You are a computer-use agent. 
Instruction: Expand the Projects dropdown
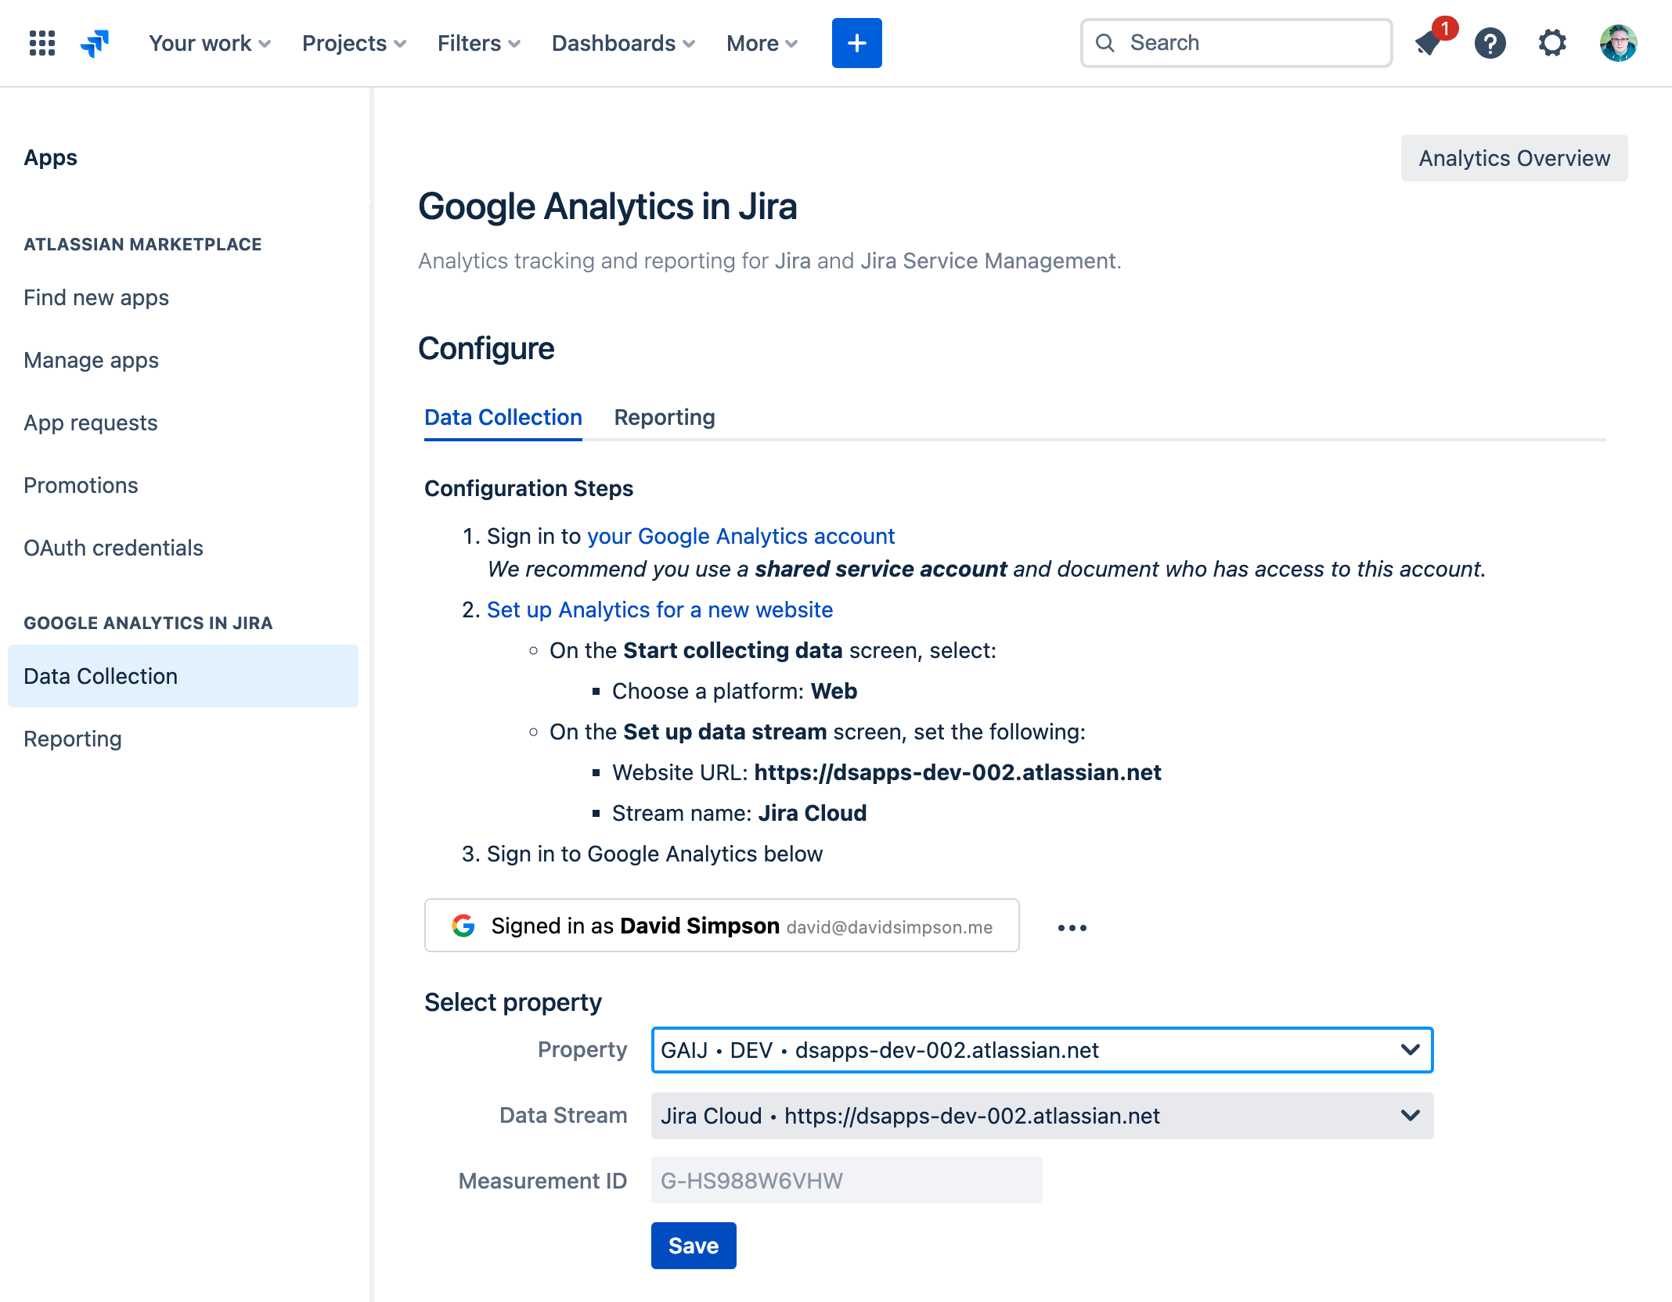click(x=354, y=43)
